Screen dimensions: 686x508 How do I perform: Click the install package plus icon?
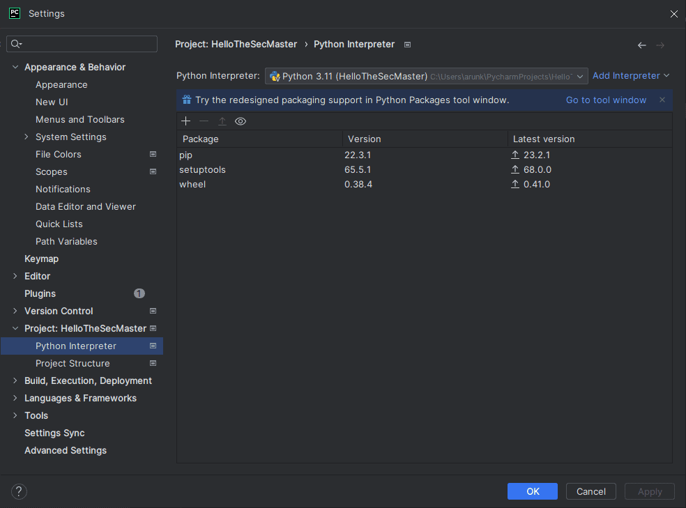tap(186, 121)
